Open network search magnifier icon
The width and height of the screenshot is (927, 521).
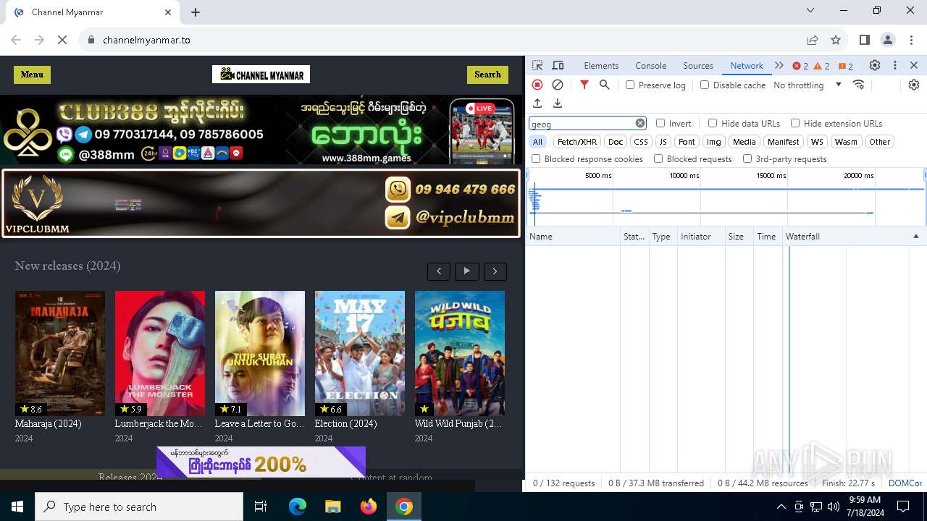point(605,85)
